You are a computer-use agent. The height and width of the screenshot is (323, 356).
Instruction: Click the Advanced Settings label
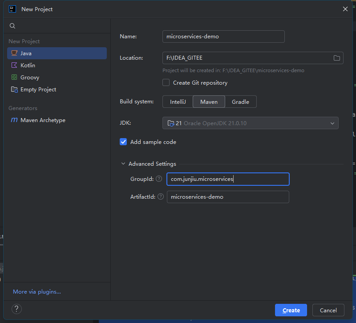[x=152, y=164]
